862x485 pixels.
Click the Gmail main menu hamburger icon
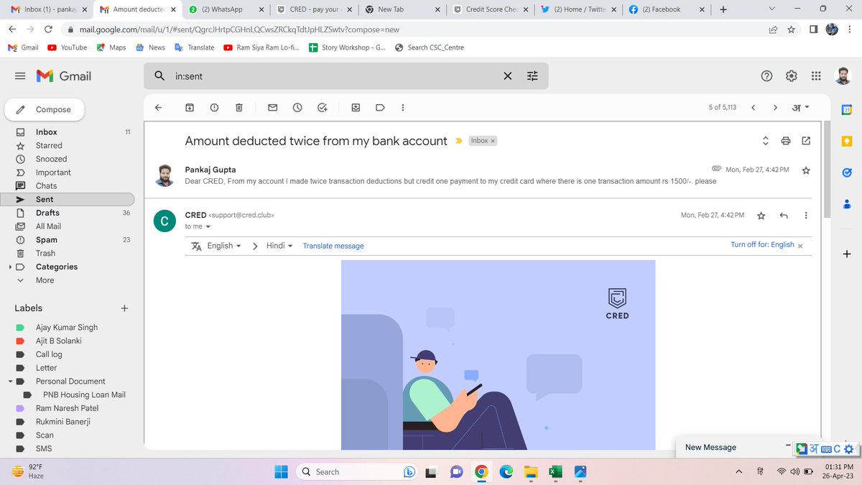tap(20, 75)
